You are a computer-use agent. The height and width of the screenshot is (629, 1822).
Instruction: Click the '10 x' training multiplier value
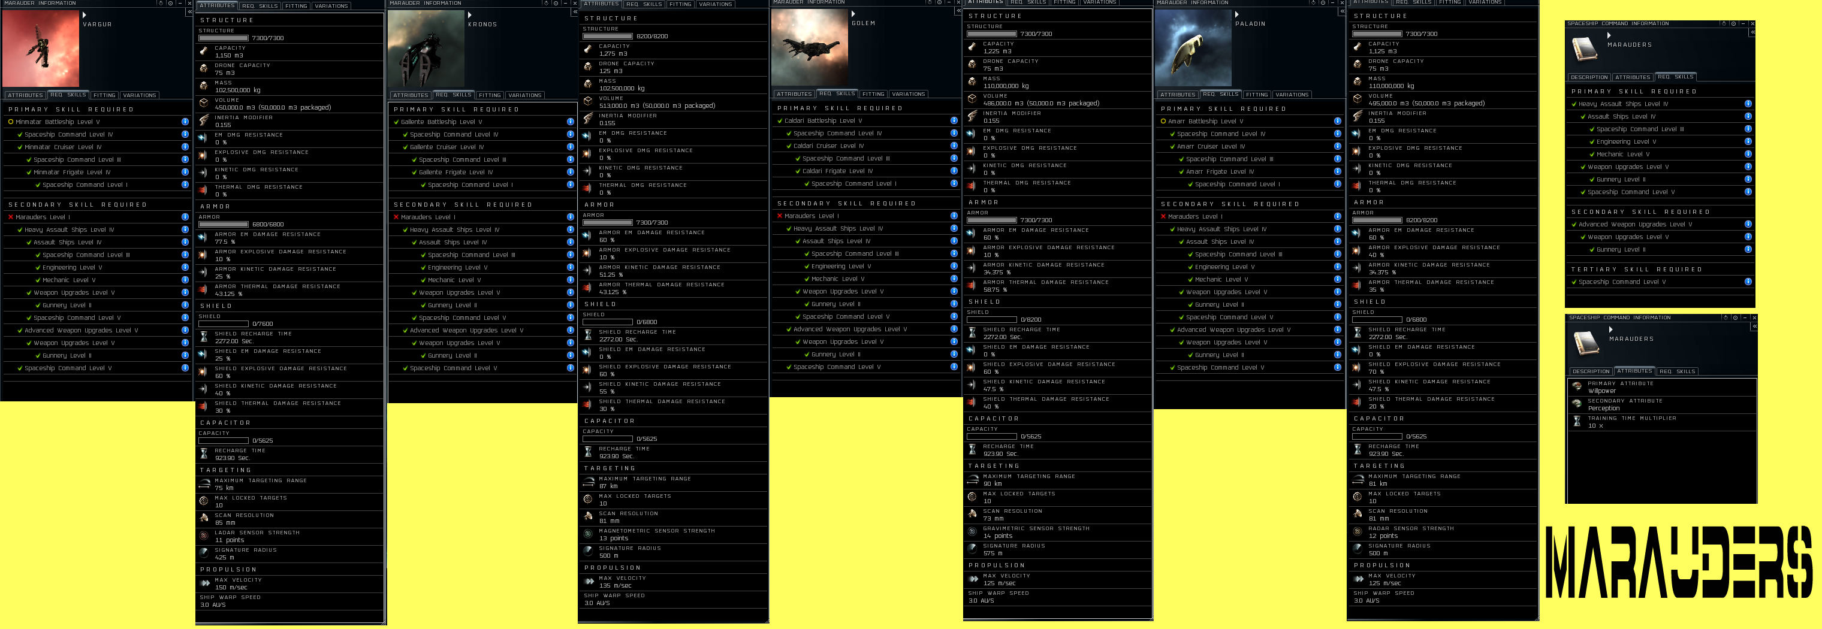pyautogui.click(x=1595, y=425)
